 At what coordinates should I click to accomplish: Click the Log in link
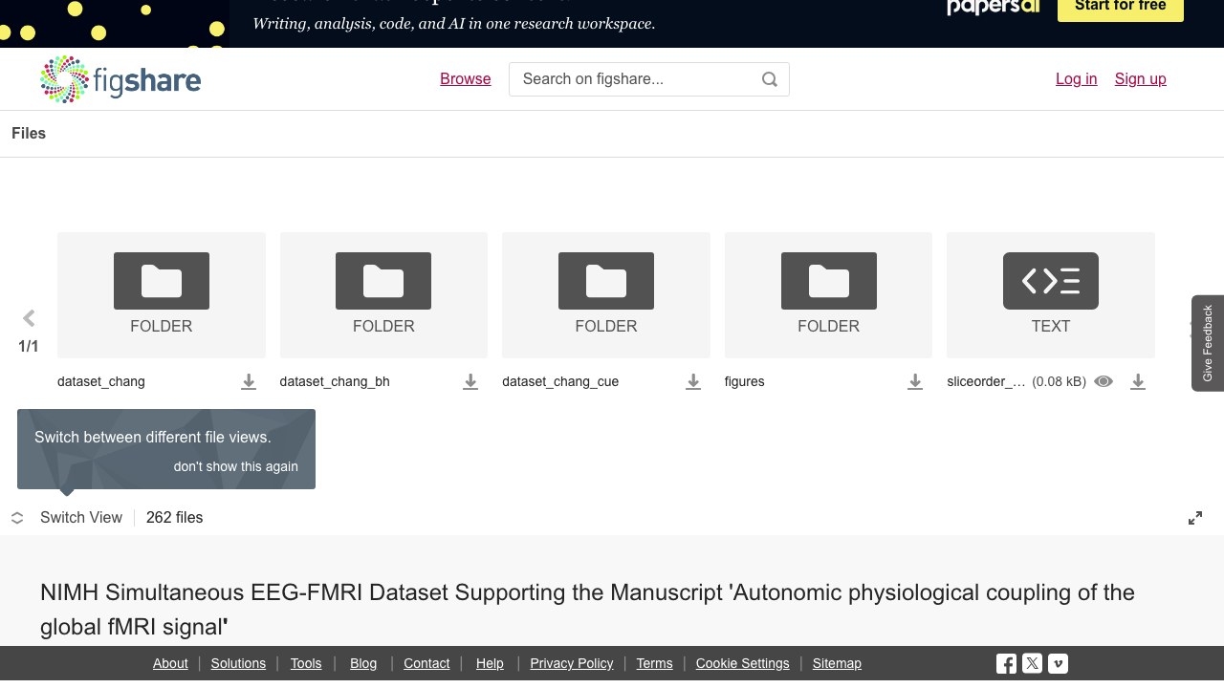tap(1077, 79)
